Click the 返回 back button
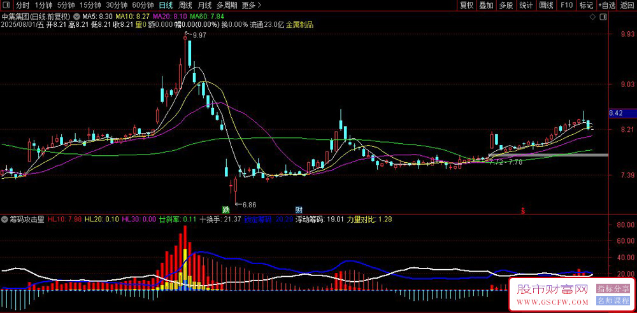Screen dimensions: 637x313 [627, 5]
